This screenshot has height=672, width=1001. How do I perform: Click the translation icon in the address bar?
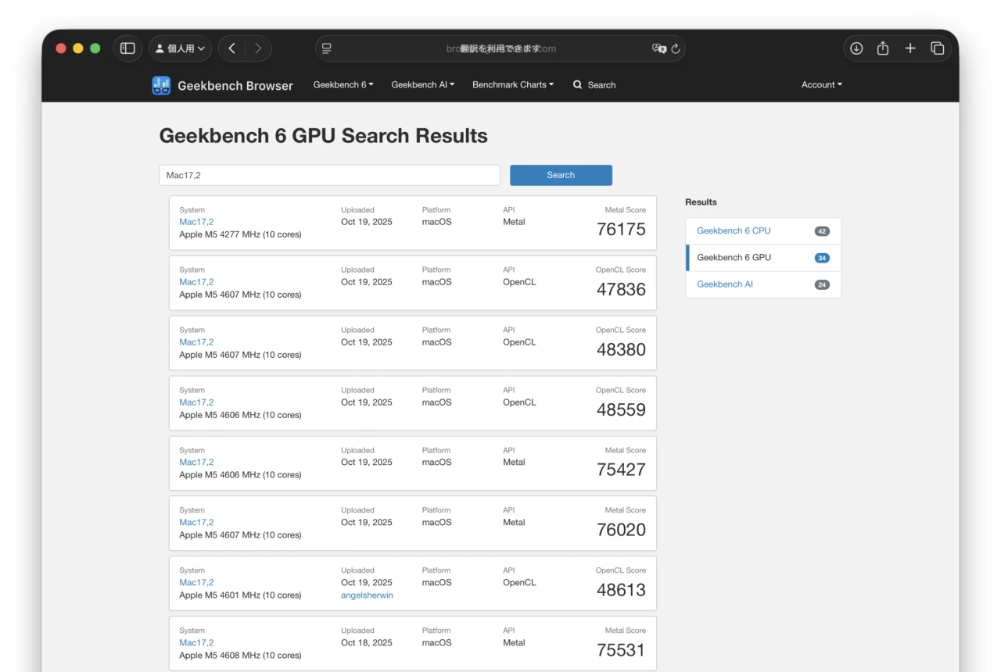(658, 48)
